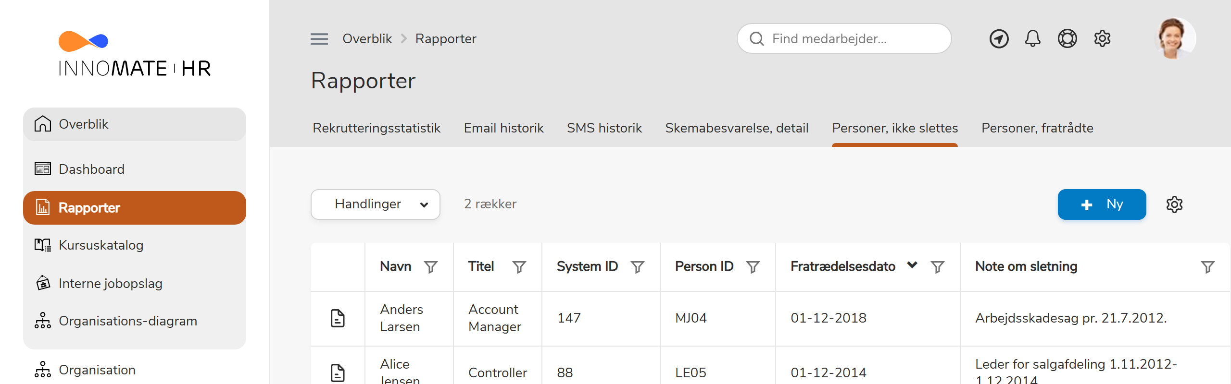Open settings gear in top bar
The image size is (1231, 384).
click(1102, 38)
